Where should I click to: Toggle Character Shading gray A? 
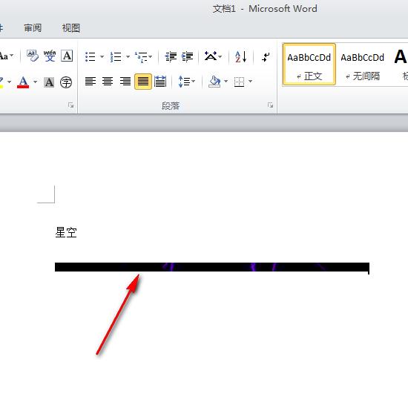(x=49, y=82)
